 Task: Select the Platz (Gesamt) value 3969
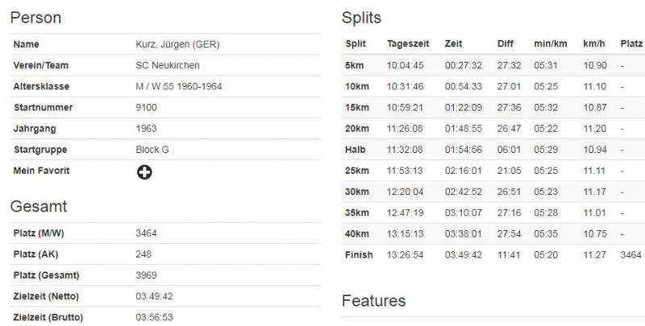pyautogui.click(x=146, y=275)
